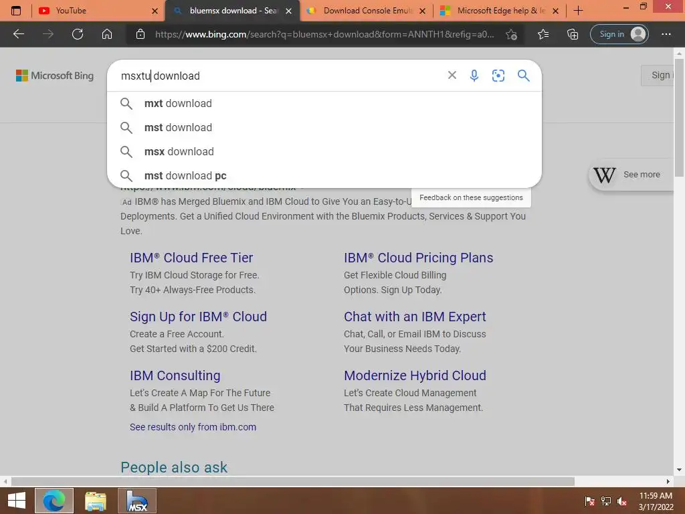Close the Download Console Emulator tab

(x=422, y=11)
